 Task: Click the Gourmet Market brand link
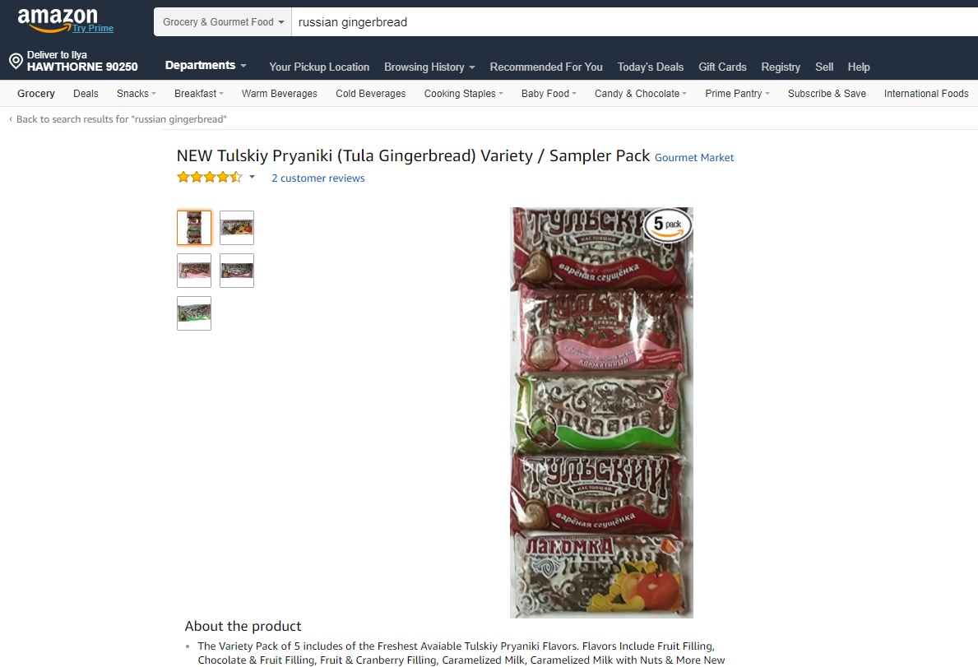click(x=694, y=158)
